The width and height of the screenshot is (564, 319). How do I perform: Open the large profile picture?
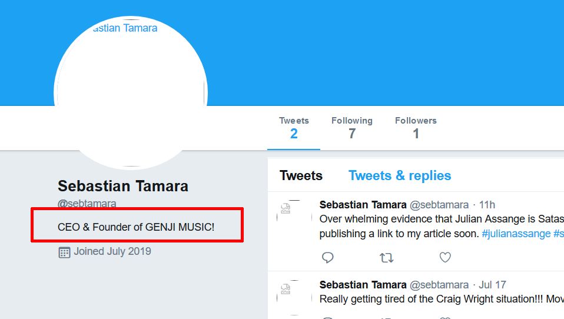coord(131,93)
